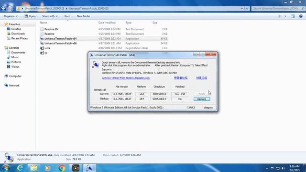Select the vista registry file
This screenshot has width=306, height=172.
(47, 48)
